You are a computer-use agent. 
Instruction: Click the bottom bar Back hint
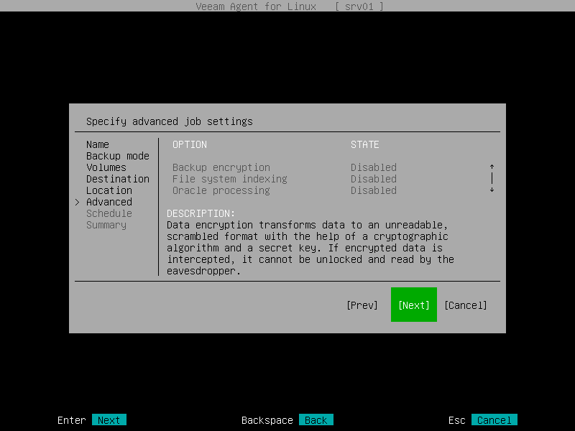[x=316, y=420]
